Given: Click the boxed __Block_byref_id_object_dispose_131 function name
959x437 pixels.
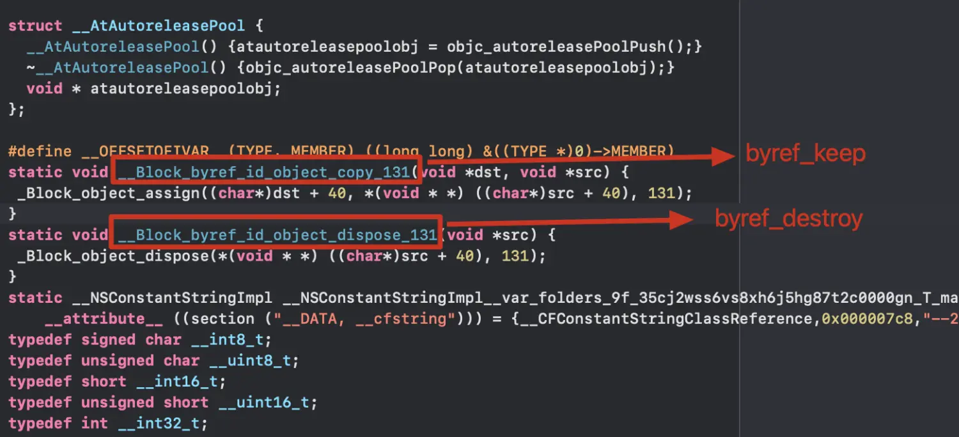Looking at the screenshot, I should tap(277, 234).
